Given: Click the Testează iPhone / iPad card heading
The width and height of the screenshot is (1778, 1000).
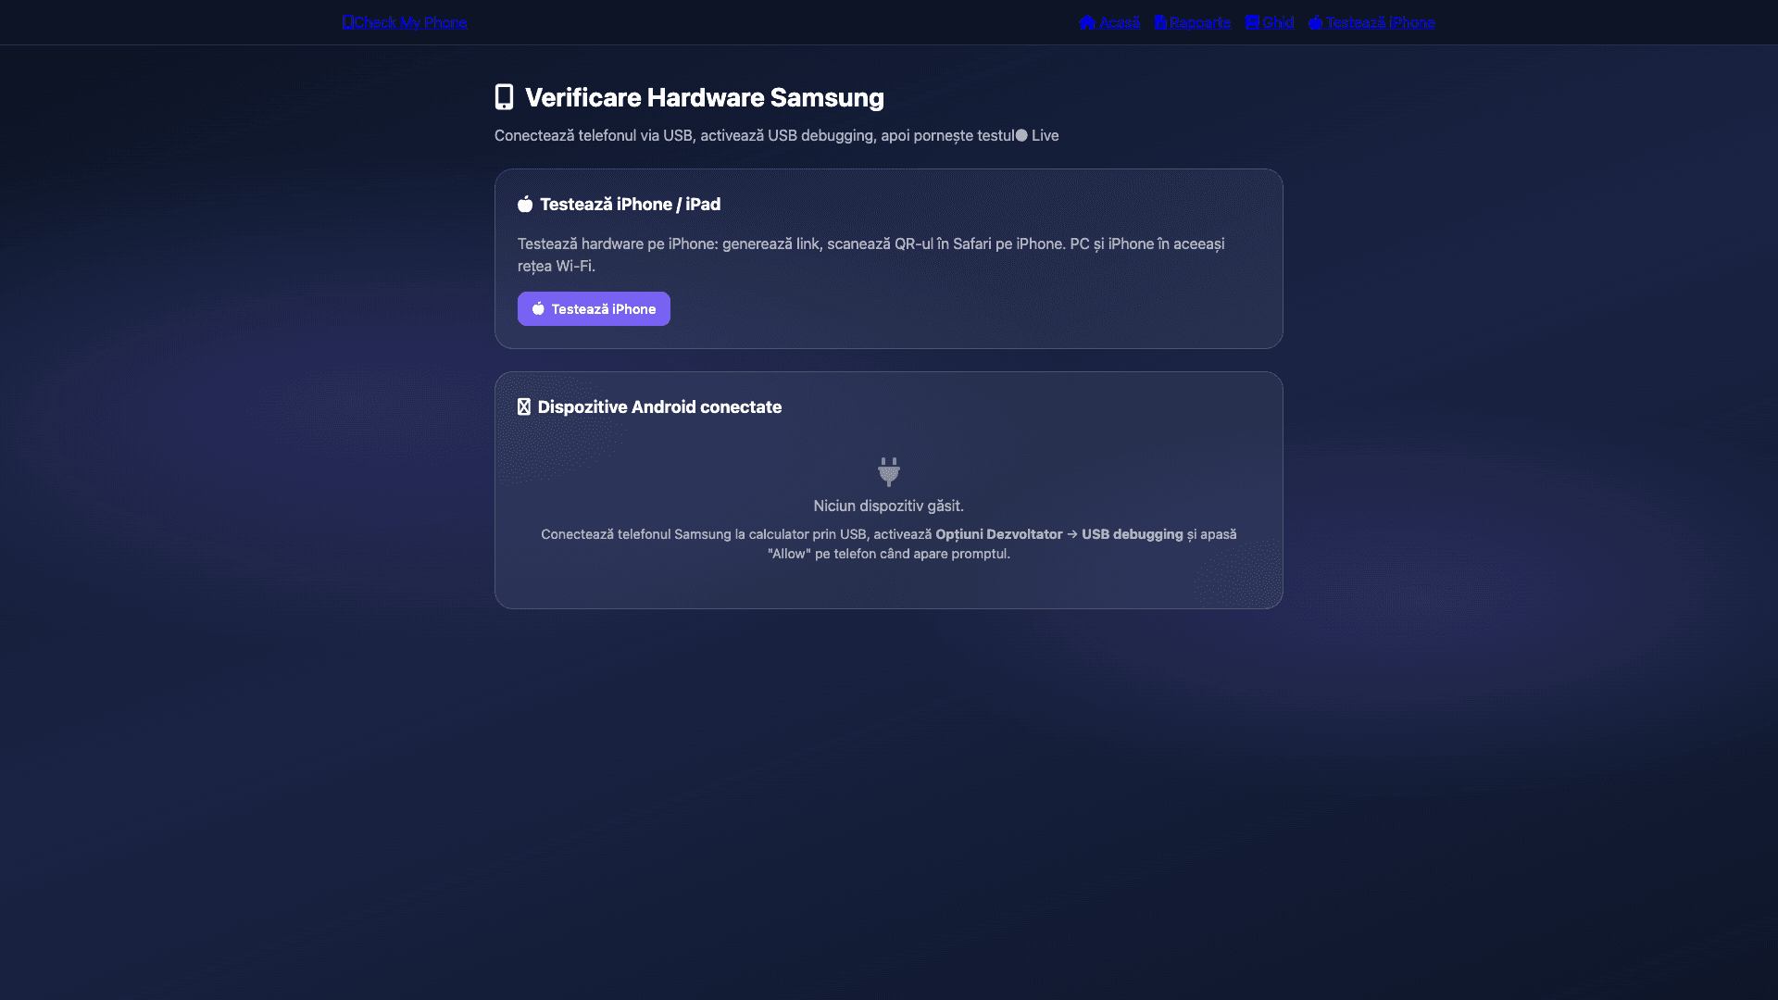Looking at the screenshot, I should (x=631, y=205).
